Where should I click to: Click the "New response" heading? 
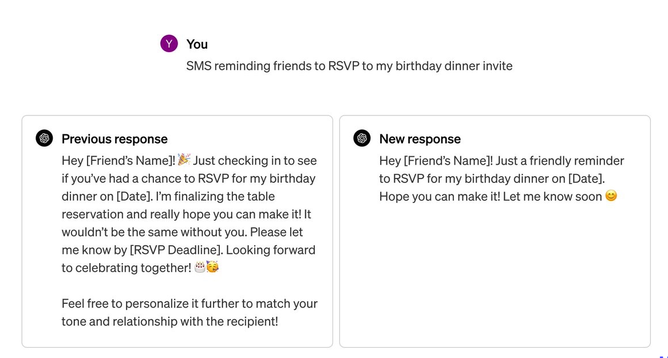[420, 139]
